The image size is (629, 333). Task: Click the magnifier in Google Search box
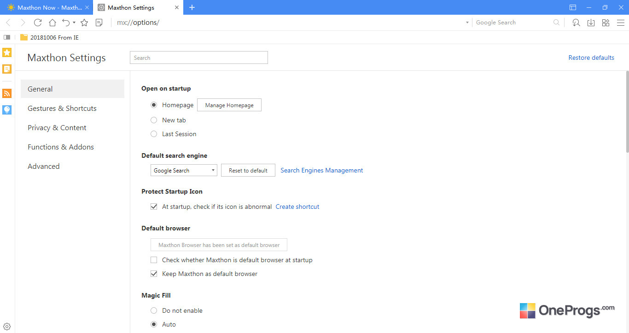coord(557,23)
